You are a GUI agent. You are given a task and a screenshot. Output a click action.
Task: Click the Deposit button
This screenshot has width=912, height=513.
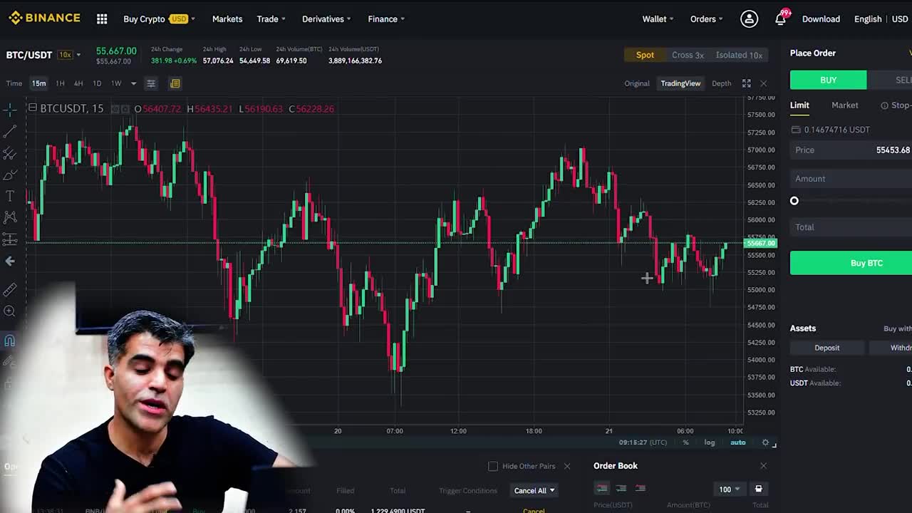(827, 348)
